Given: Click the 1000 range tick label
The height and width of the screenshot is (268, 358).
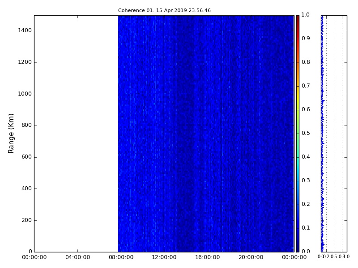Looking at the screenshot, I should coord(25,94).
